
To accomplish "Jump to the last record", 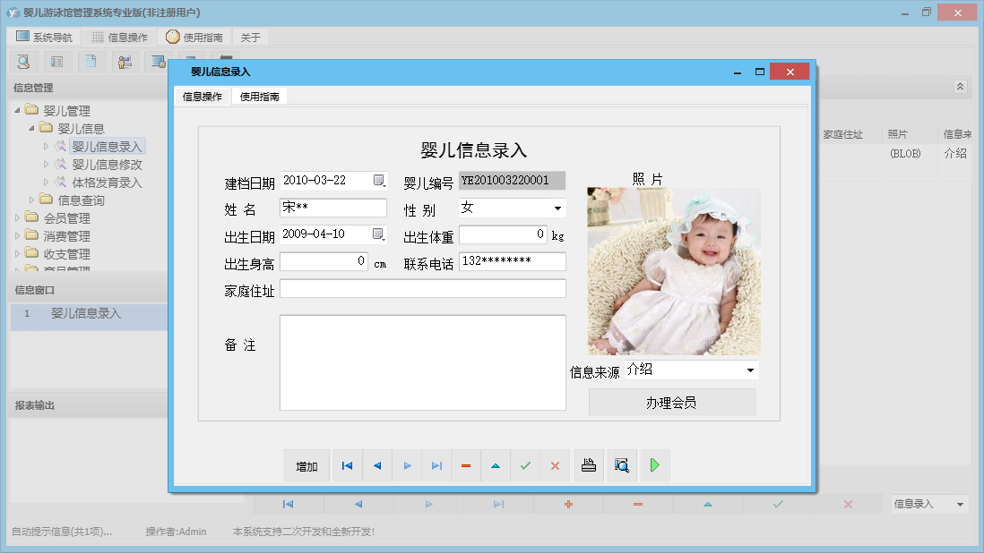I will coord(437,465).
